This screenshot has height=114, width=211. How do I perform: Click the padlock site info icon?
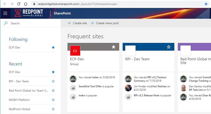(x=34, y=4)
